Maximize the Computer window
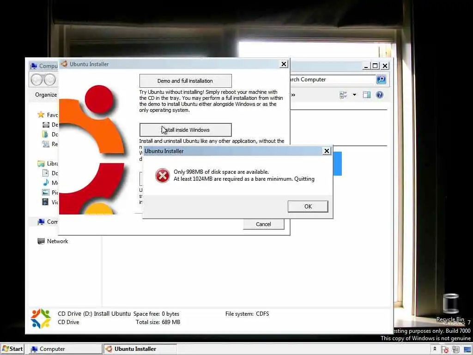Image resolution: width=473 pixels, height=355 pixels. 375,66
